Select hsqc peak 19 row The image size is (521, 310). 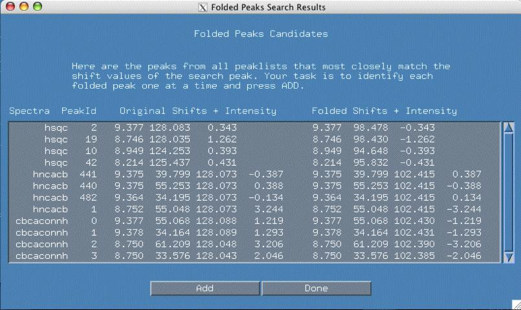[x=252, y=140]
